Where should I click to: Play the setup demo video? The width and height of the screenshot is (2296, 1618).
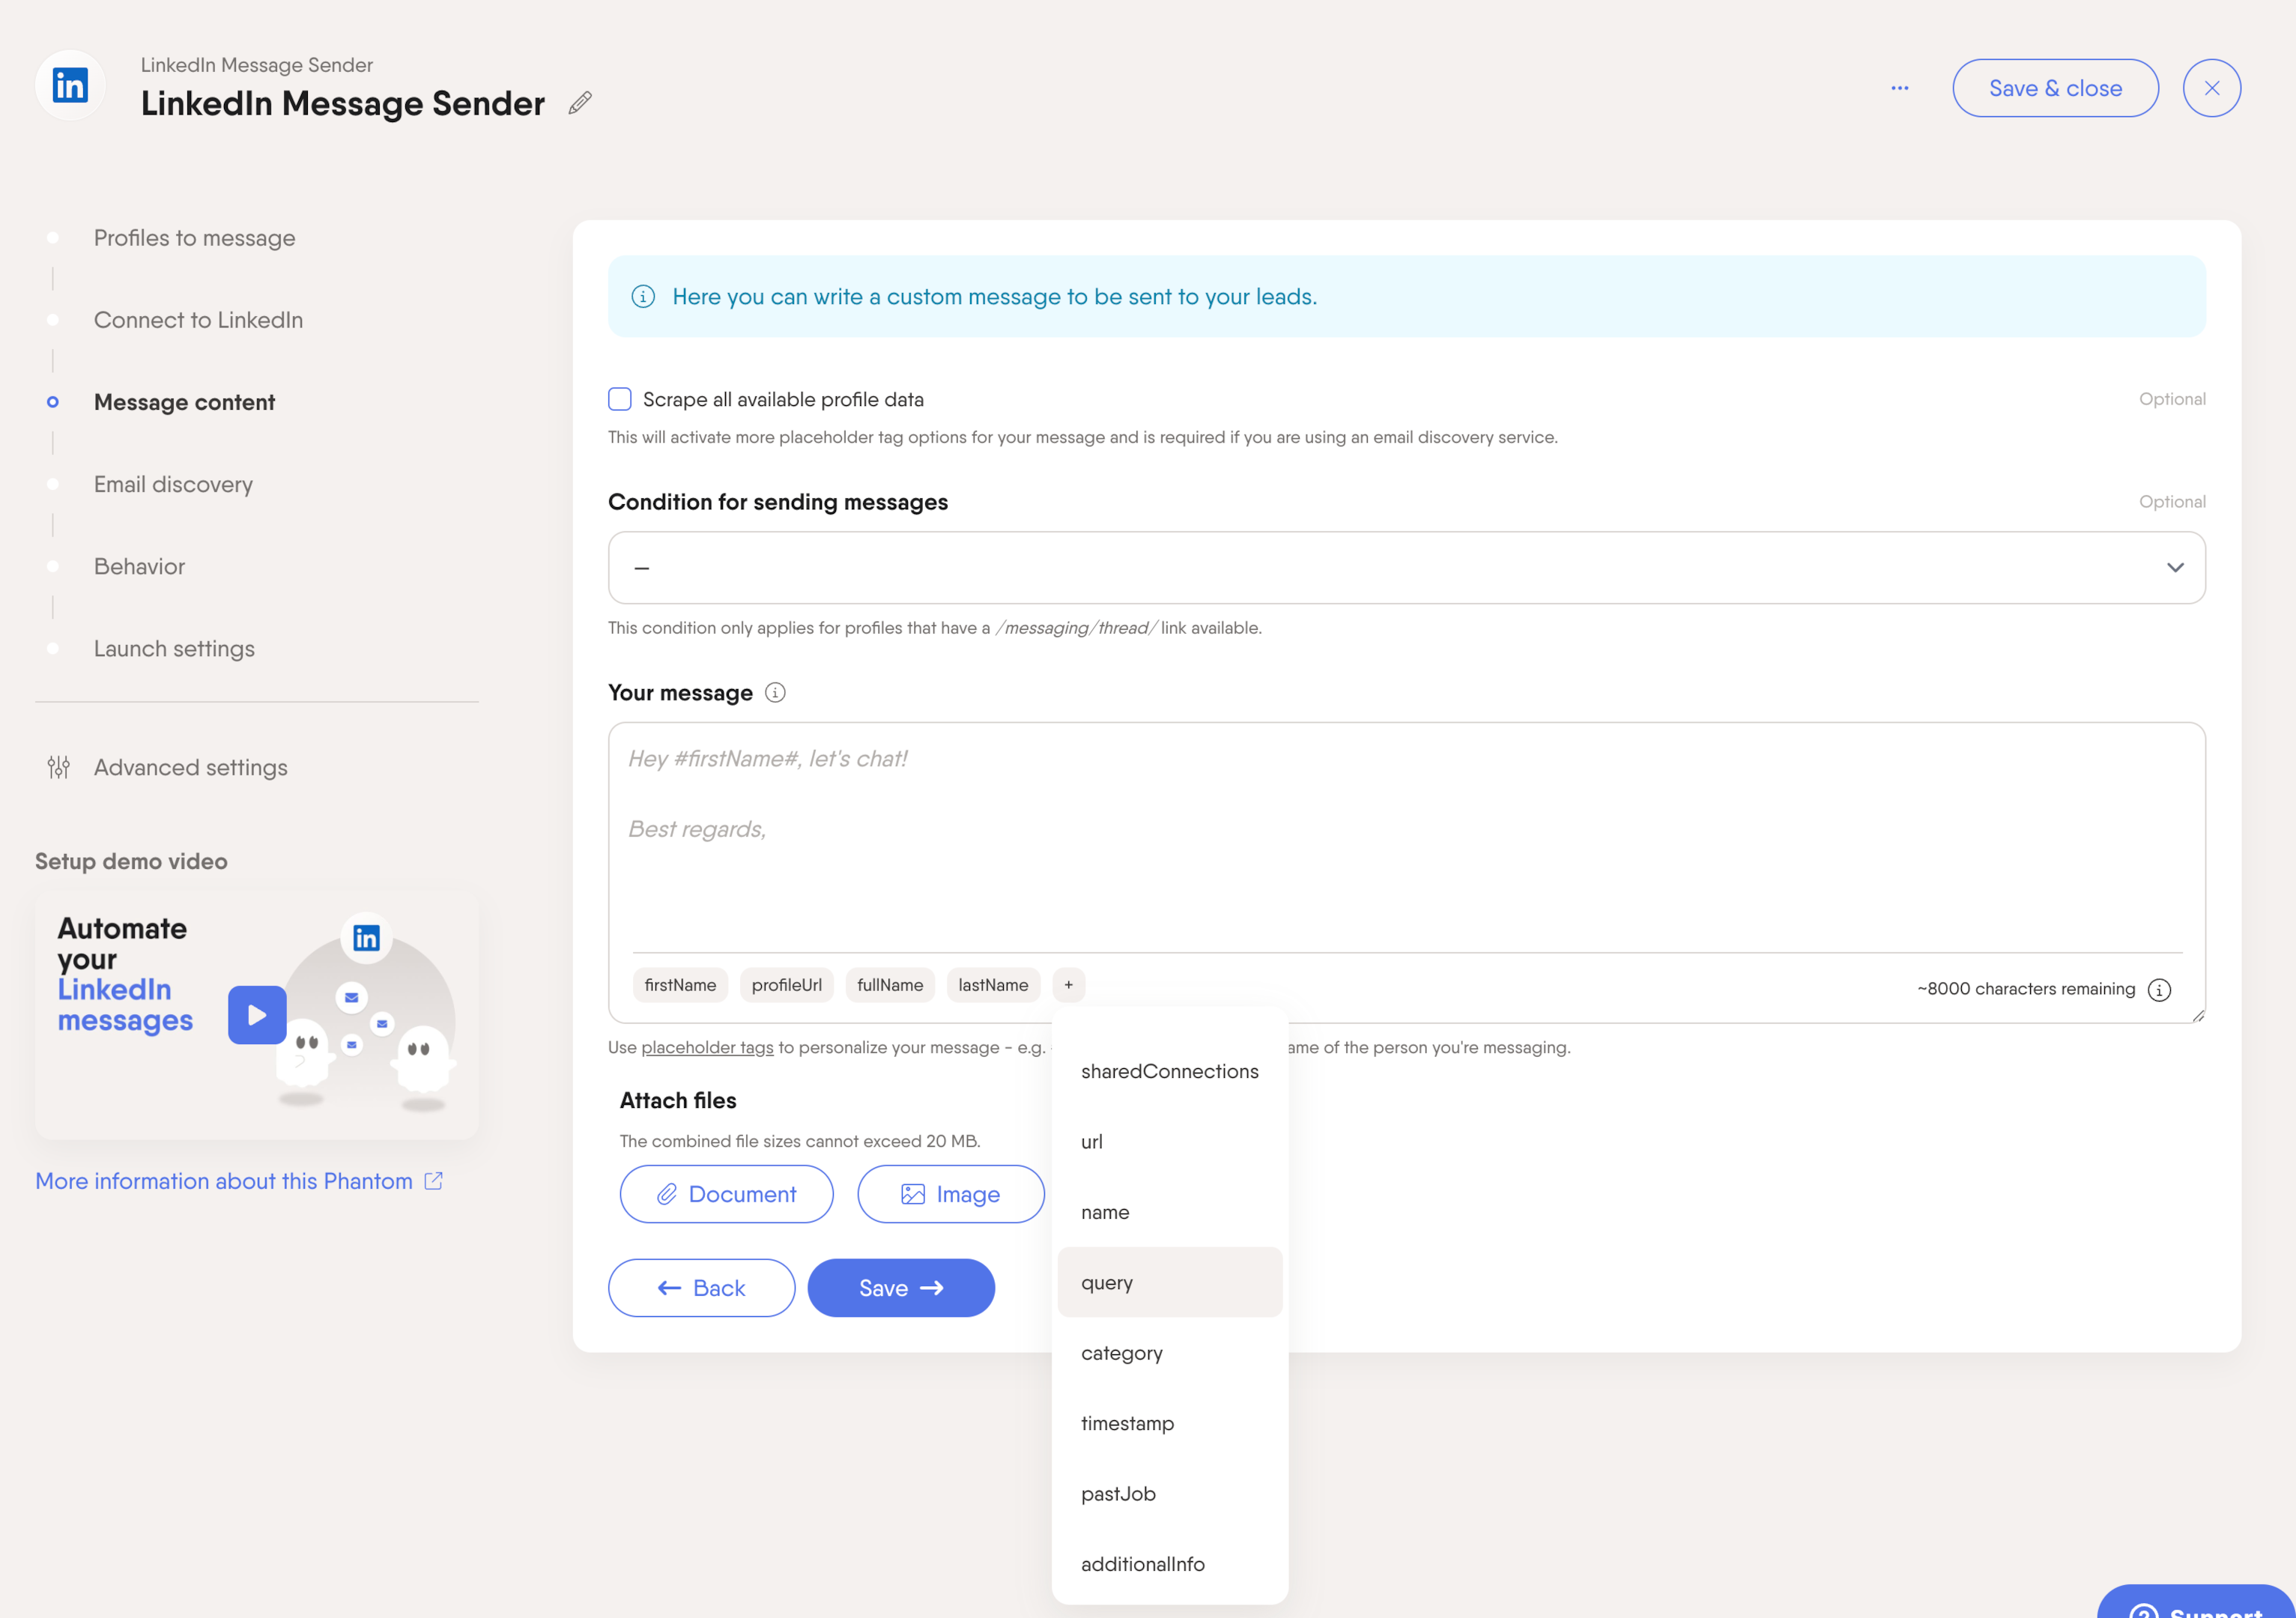tap(257, 1015)
